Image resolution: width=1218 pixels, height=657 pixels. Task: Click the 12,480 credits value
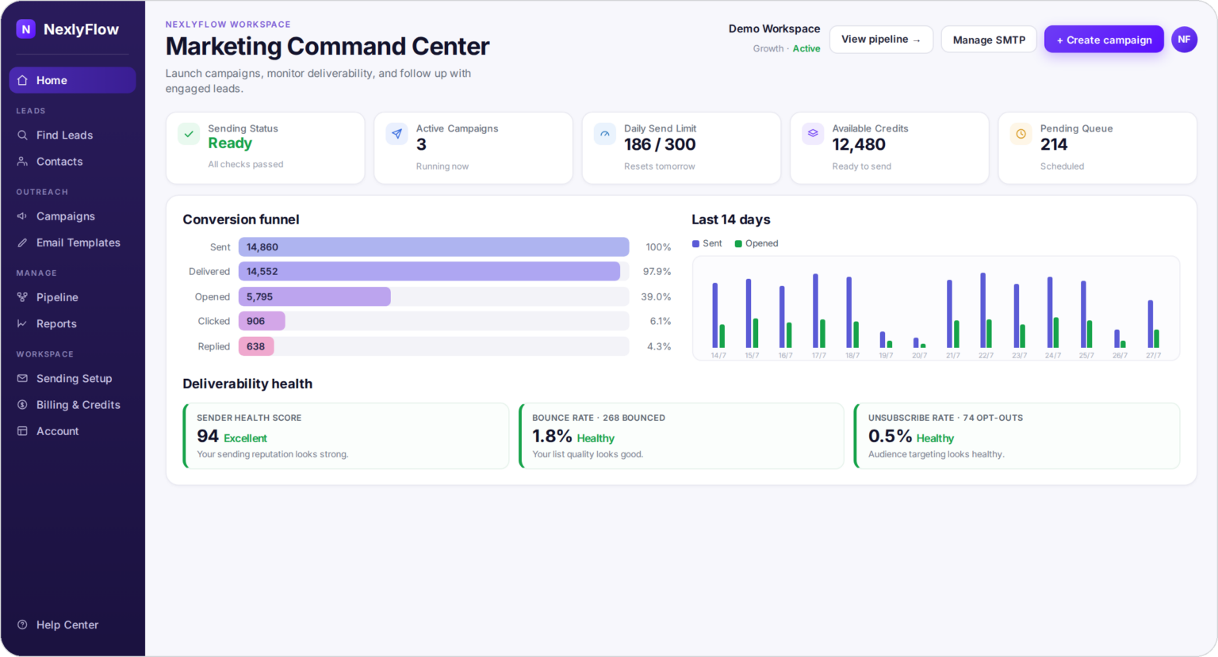coord(859,144)
